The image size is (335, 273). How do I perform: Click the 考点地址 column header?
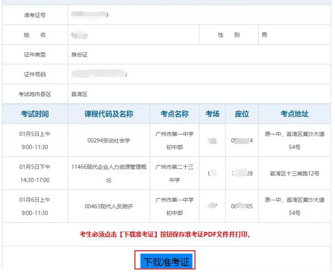tap(295, 114)
